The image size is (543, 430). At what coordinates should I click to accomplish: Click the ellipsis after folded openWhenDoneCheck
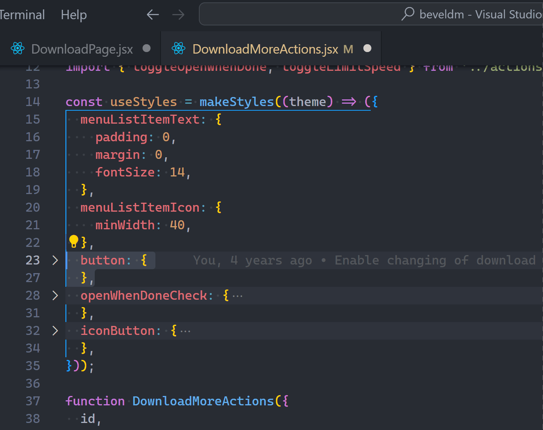pyautogui.click(x=238, y=296)
